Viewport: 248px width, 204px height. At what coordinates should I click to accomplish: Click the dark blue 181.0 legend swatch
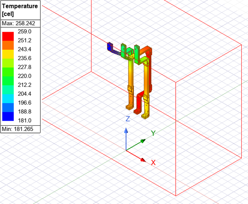[8, 116]
